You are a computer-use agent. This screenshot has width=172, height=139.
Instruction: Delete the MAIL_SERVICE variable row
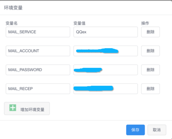pyautogui.click(x=150, y=32)
